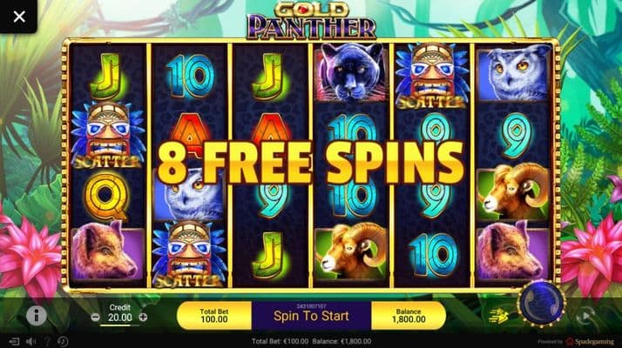Decrease credit with the minus button
The width and height of the screenshot is (622, 348).
point(95,317)
